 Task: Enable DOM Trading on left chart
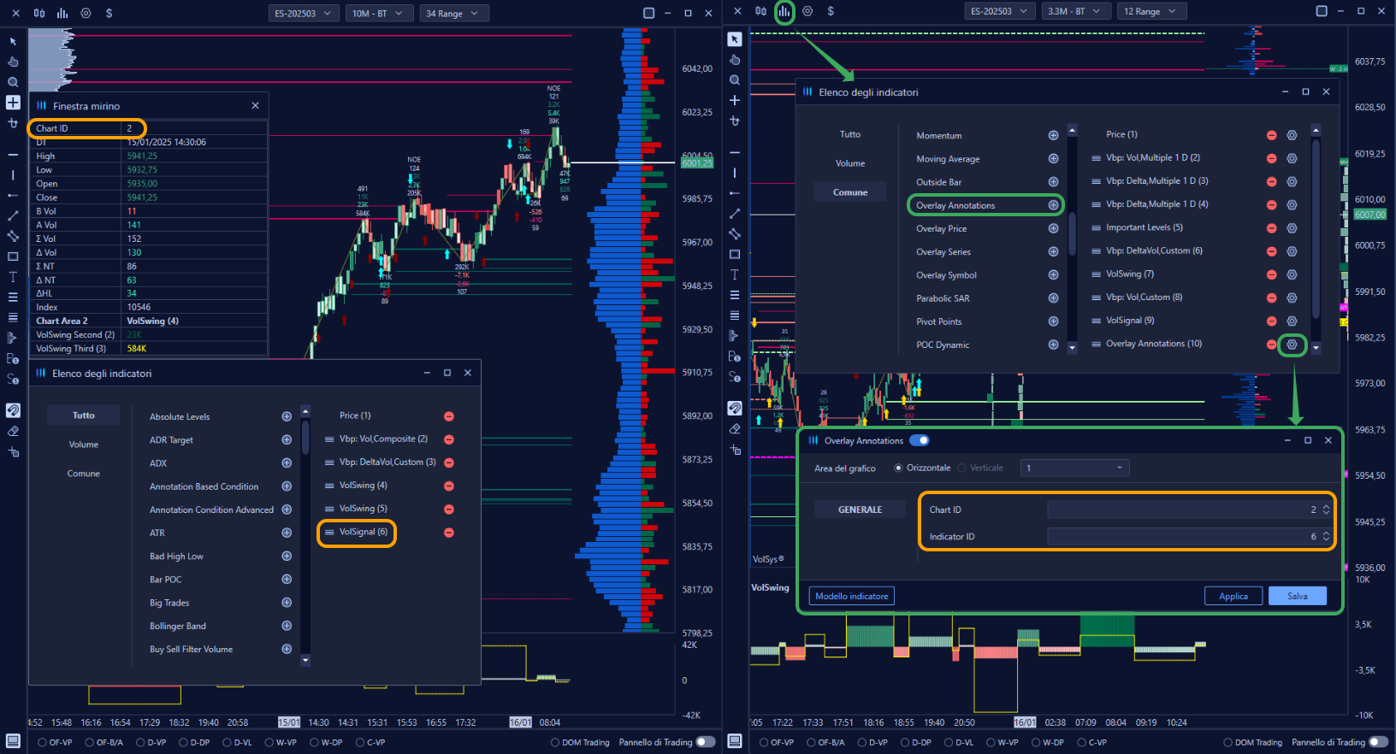coord(555,742)
